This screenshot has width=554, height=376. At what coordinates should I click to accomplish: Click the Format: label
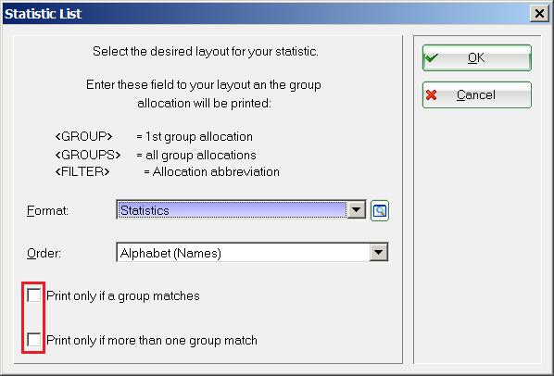(x=47, y=211)
